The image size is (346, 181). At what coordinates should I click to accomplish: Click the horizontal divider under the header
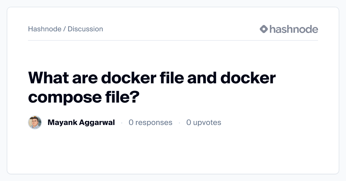click(173, 41)
